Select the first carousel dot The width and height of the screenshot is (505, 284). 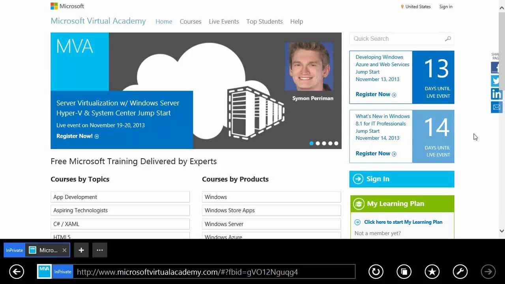pos(311,144)
